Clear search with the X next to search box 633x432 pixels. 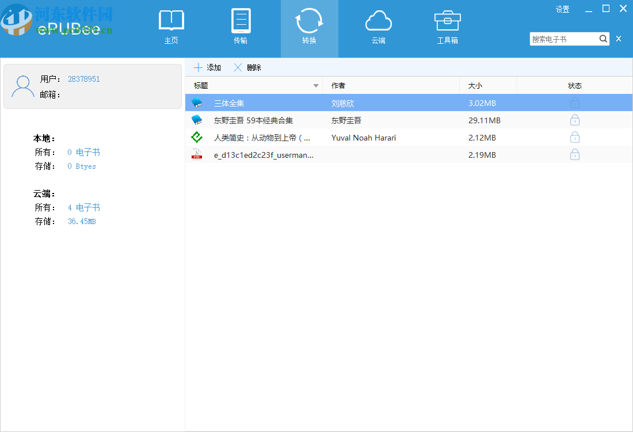click(x=619, y=39)
